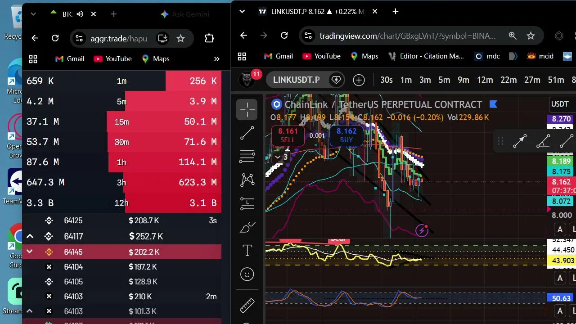Click the add symbol plus icon
Viewport: 576px width, 324px height.
coord(359,80)
